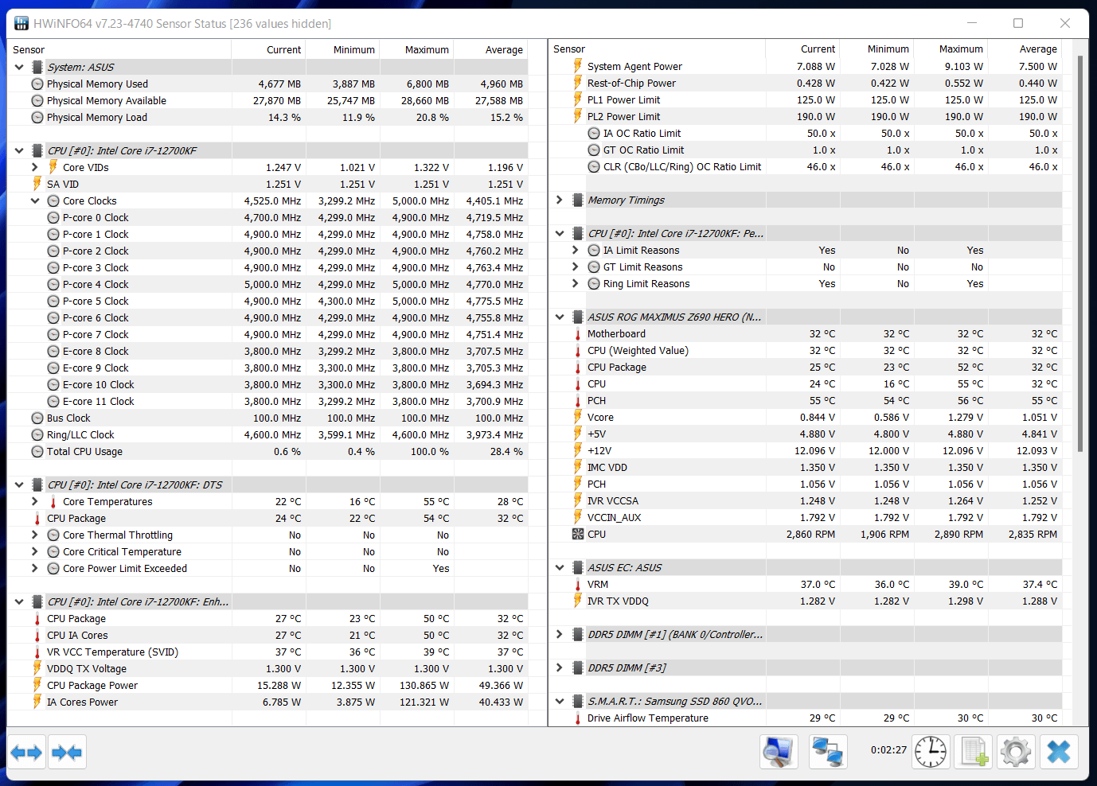Click the right pane Minimum column header
Screen dimensions: 1097x786
tap(877, 49)
